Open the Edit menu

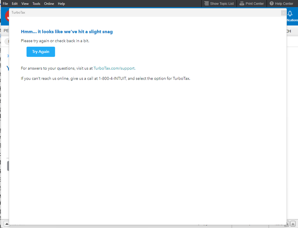coord(14,3)
